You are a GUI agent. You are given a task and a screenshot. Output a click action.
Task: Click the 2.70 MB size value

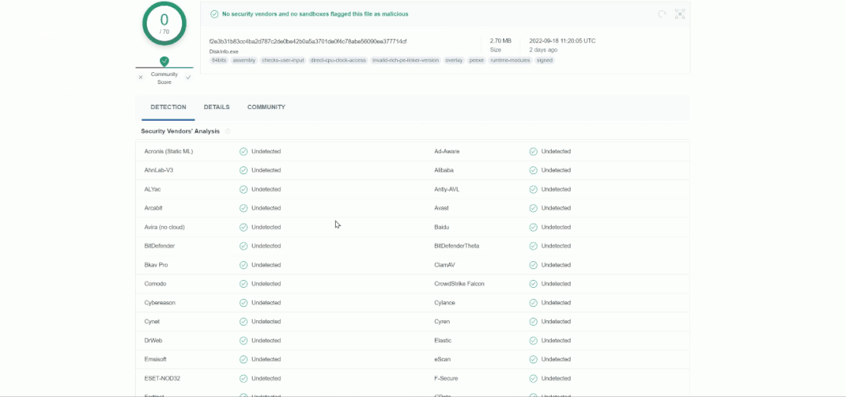(500, 41)
